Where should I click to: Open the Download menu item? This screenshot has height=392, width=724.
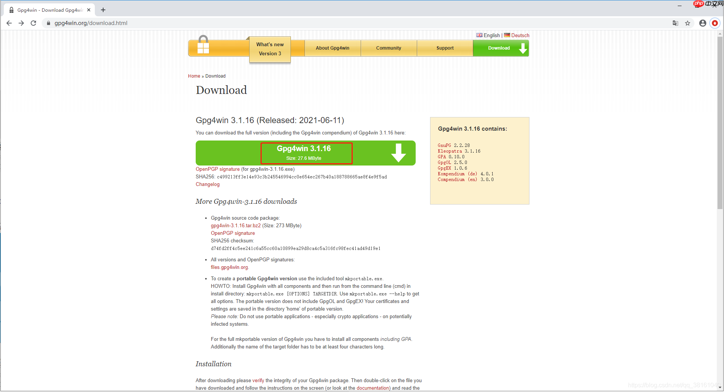(x=498, y=48)
